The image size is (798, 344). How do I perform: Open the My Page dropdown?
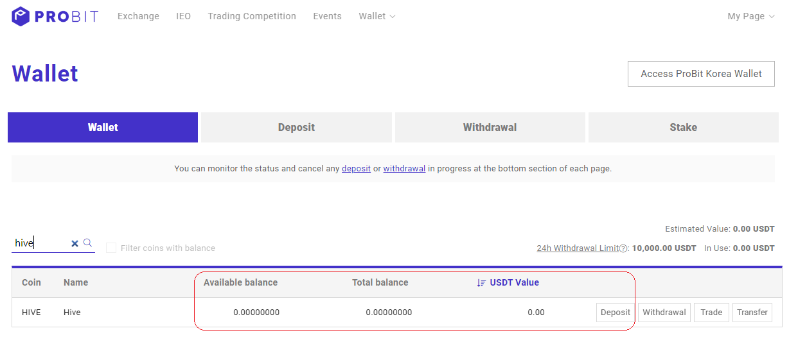point(751,16)
